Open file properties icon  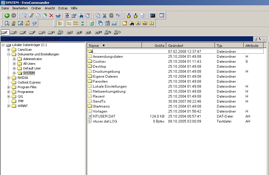(74, 16)
